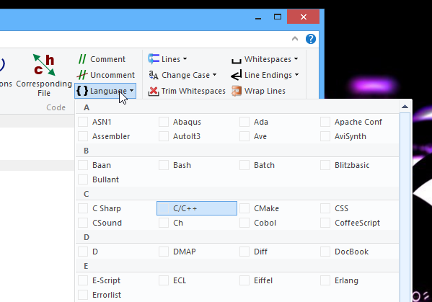Collapse the ribbon with the caret
432x302 pixels.
295,39
